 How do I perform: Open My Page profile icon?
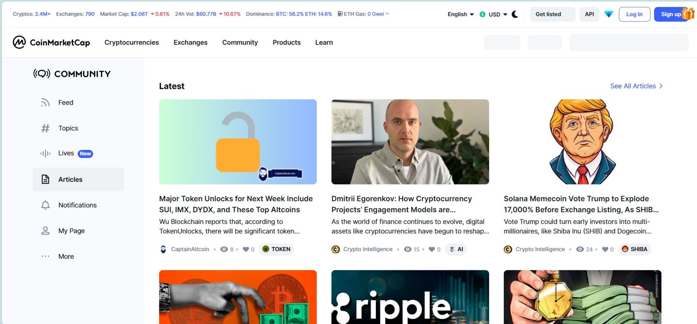[45, 231]
